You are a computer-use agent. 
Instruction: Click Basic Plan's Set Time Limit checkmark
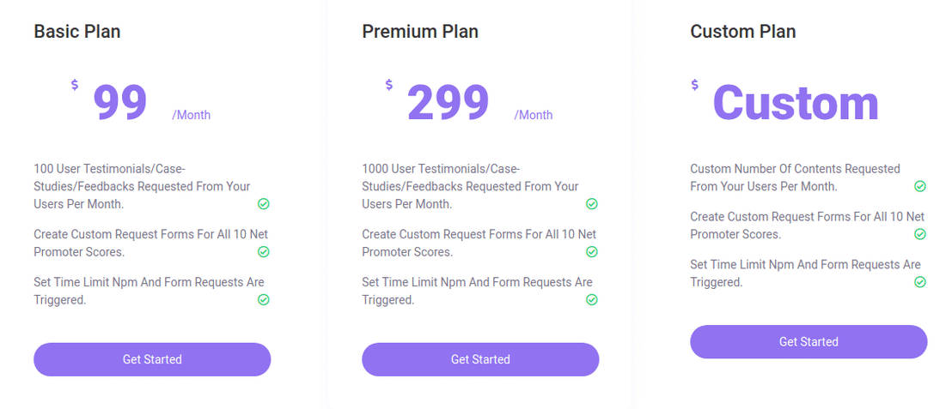[x=264, y=300]
